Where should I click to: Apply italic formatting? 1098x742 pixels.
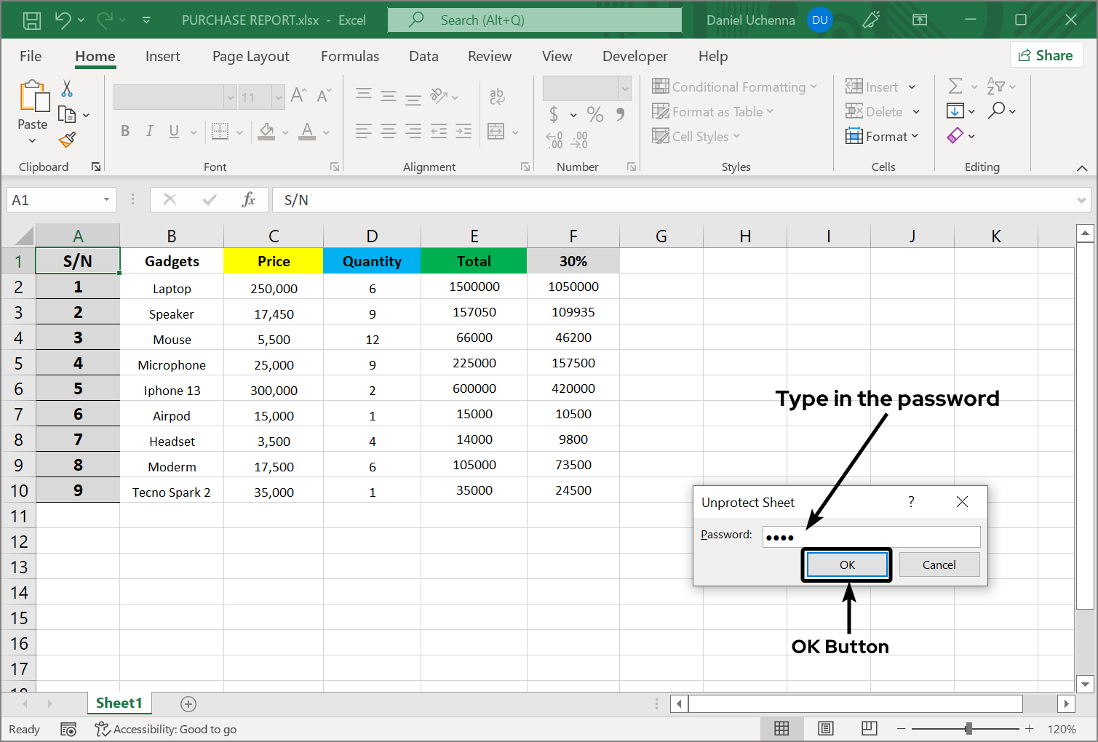tap(149, 131)
